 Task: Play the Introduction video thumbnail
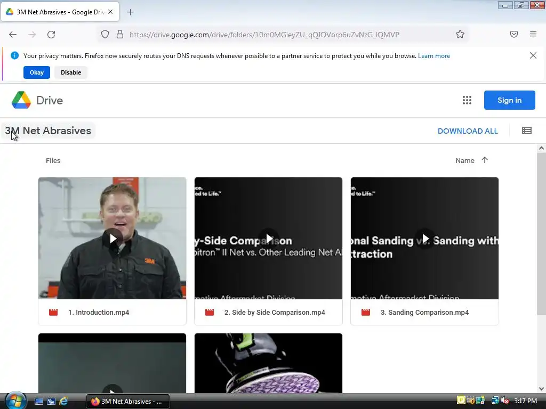coord(113,239)
